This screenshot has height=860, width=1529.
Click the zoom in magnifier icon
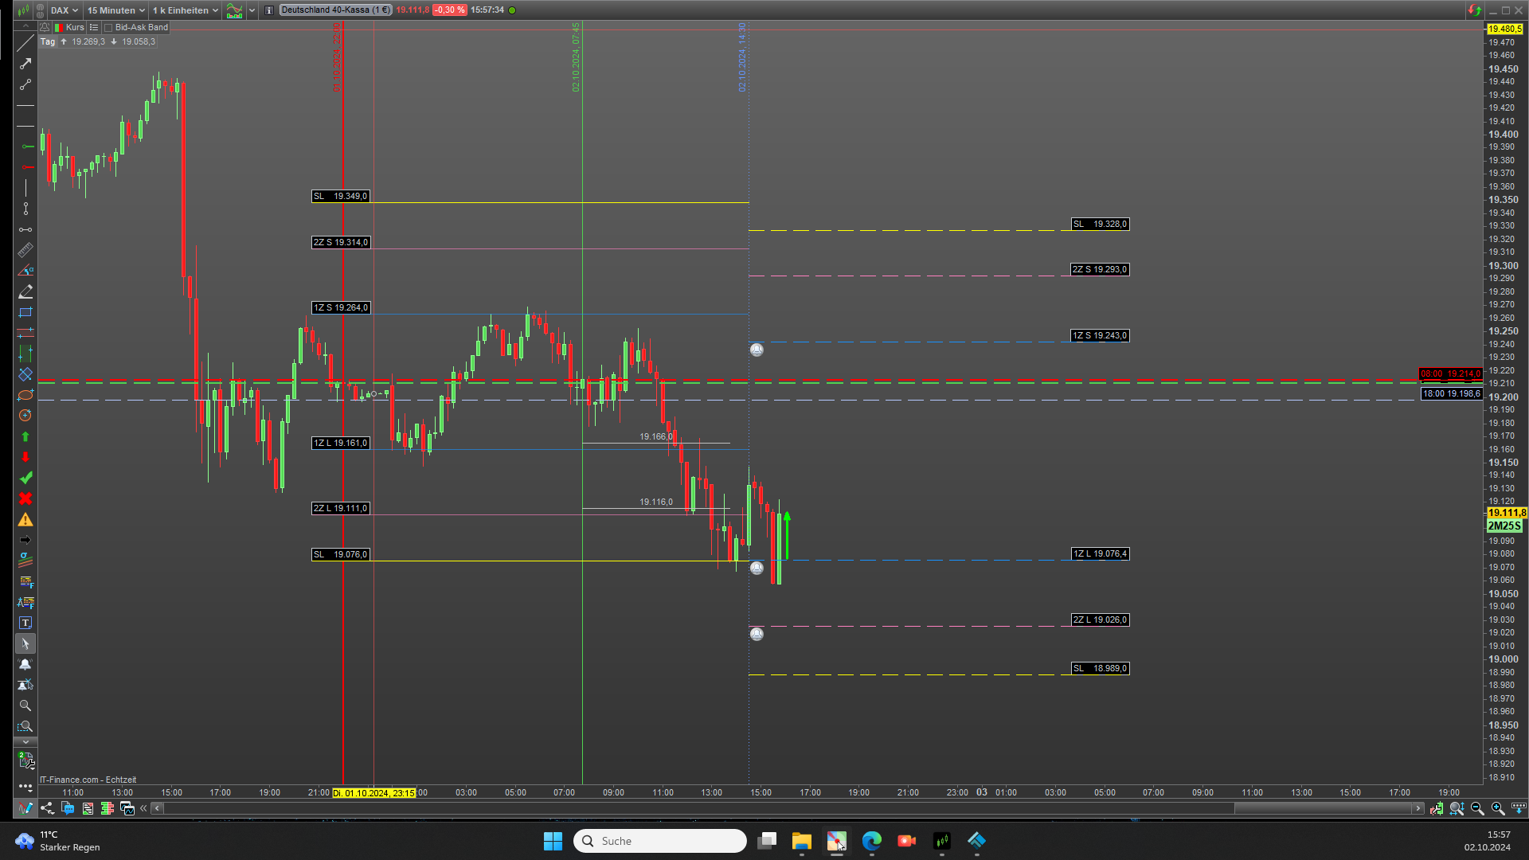(1498, 808)
